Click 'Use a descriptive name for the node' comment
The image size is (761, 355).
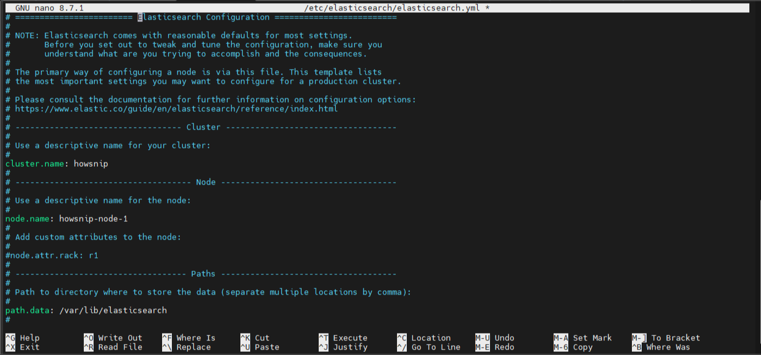[98, 200]
